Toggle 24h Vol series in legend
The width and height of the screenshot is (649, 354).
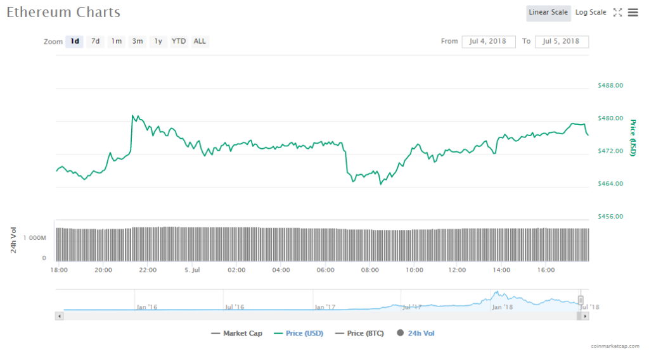click(416, 333)
